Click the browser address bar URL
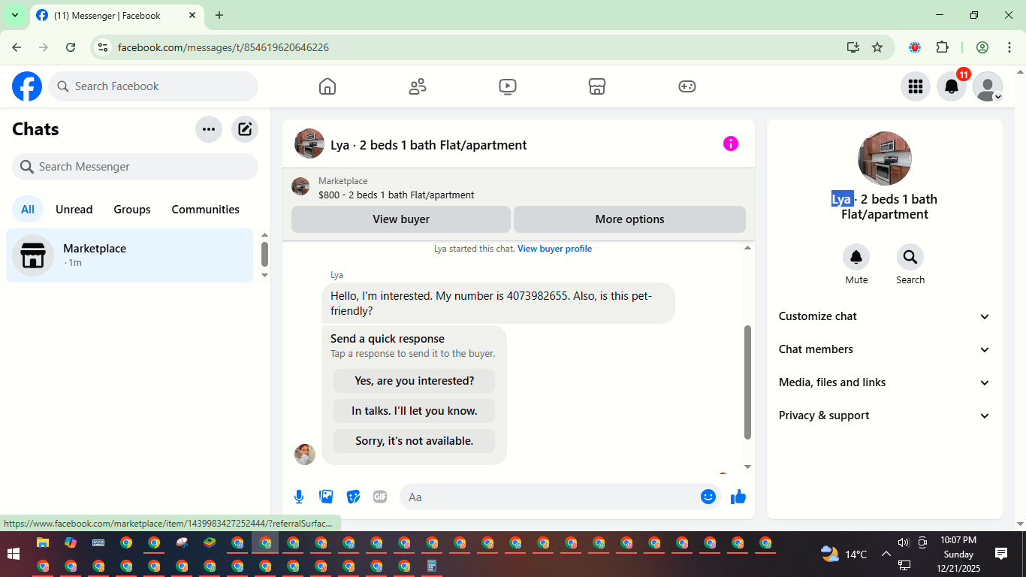1026x577 pixels. (223, 47)
